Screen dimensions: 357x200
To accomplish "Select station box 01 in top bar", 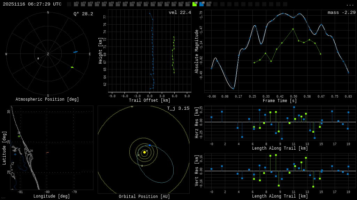I will (x=76, y=4).
